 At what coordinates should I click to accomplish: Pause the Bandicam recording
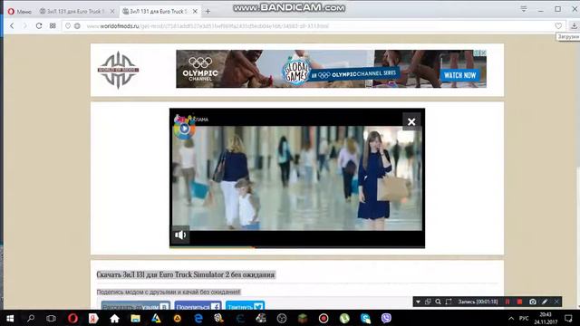(507, 302)
